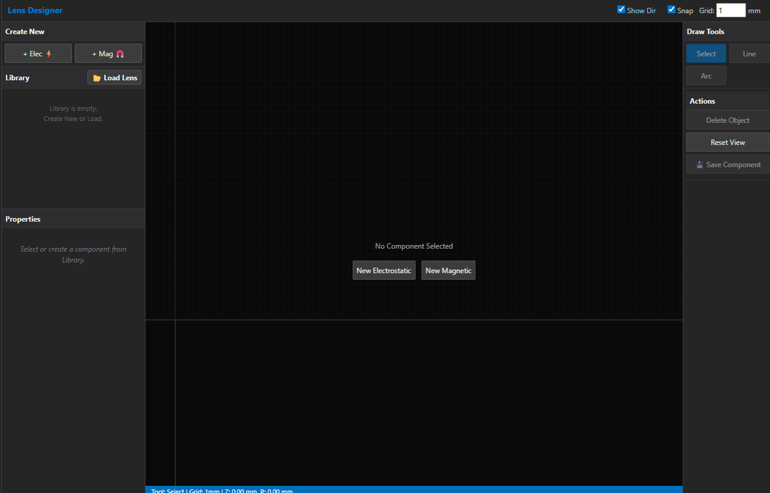Disable the Show Dir checkbox
The image size is (770, 493).
coord(621,10)
